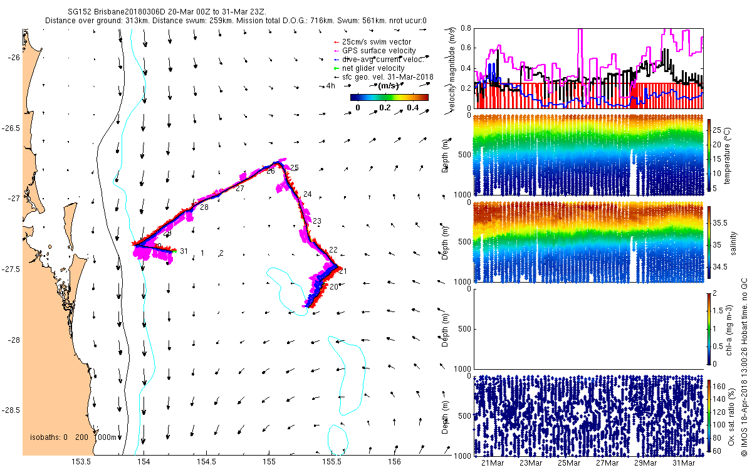Click the '153.5' longitude tick label
The height and width of the screenshot is (470, 752).
pos(81,462)
